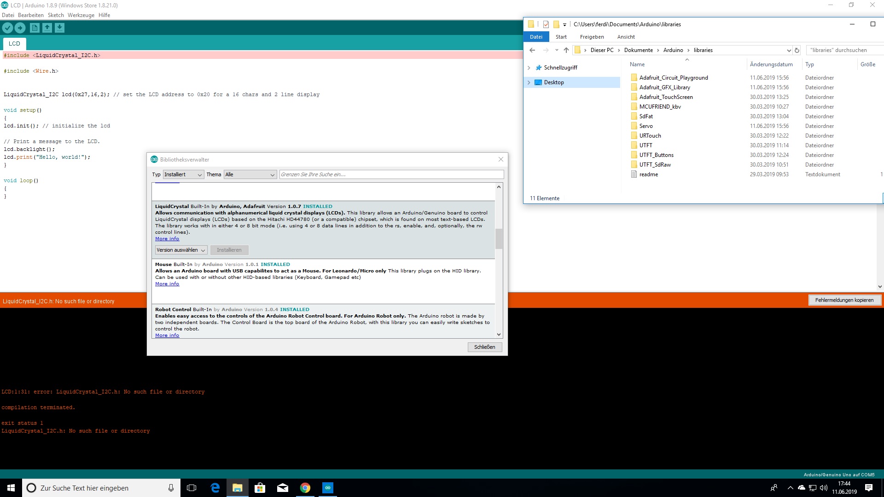Screen dimensions: 884x497
Task: Open the Start tab in Explorer ribbon
Action: (561, 37)
